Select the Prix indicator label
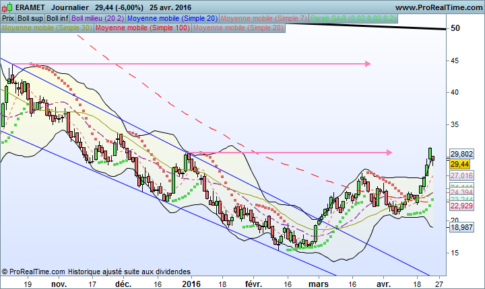Viewport: 485px width, 289px height. pyautogui.click(x=8, y=19)
